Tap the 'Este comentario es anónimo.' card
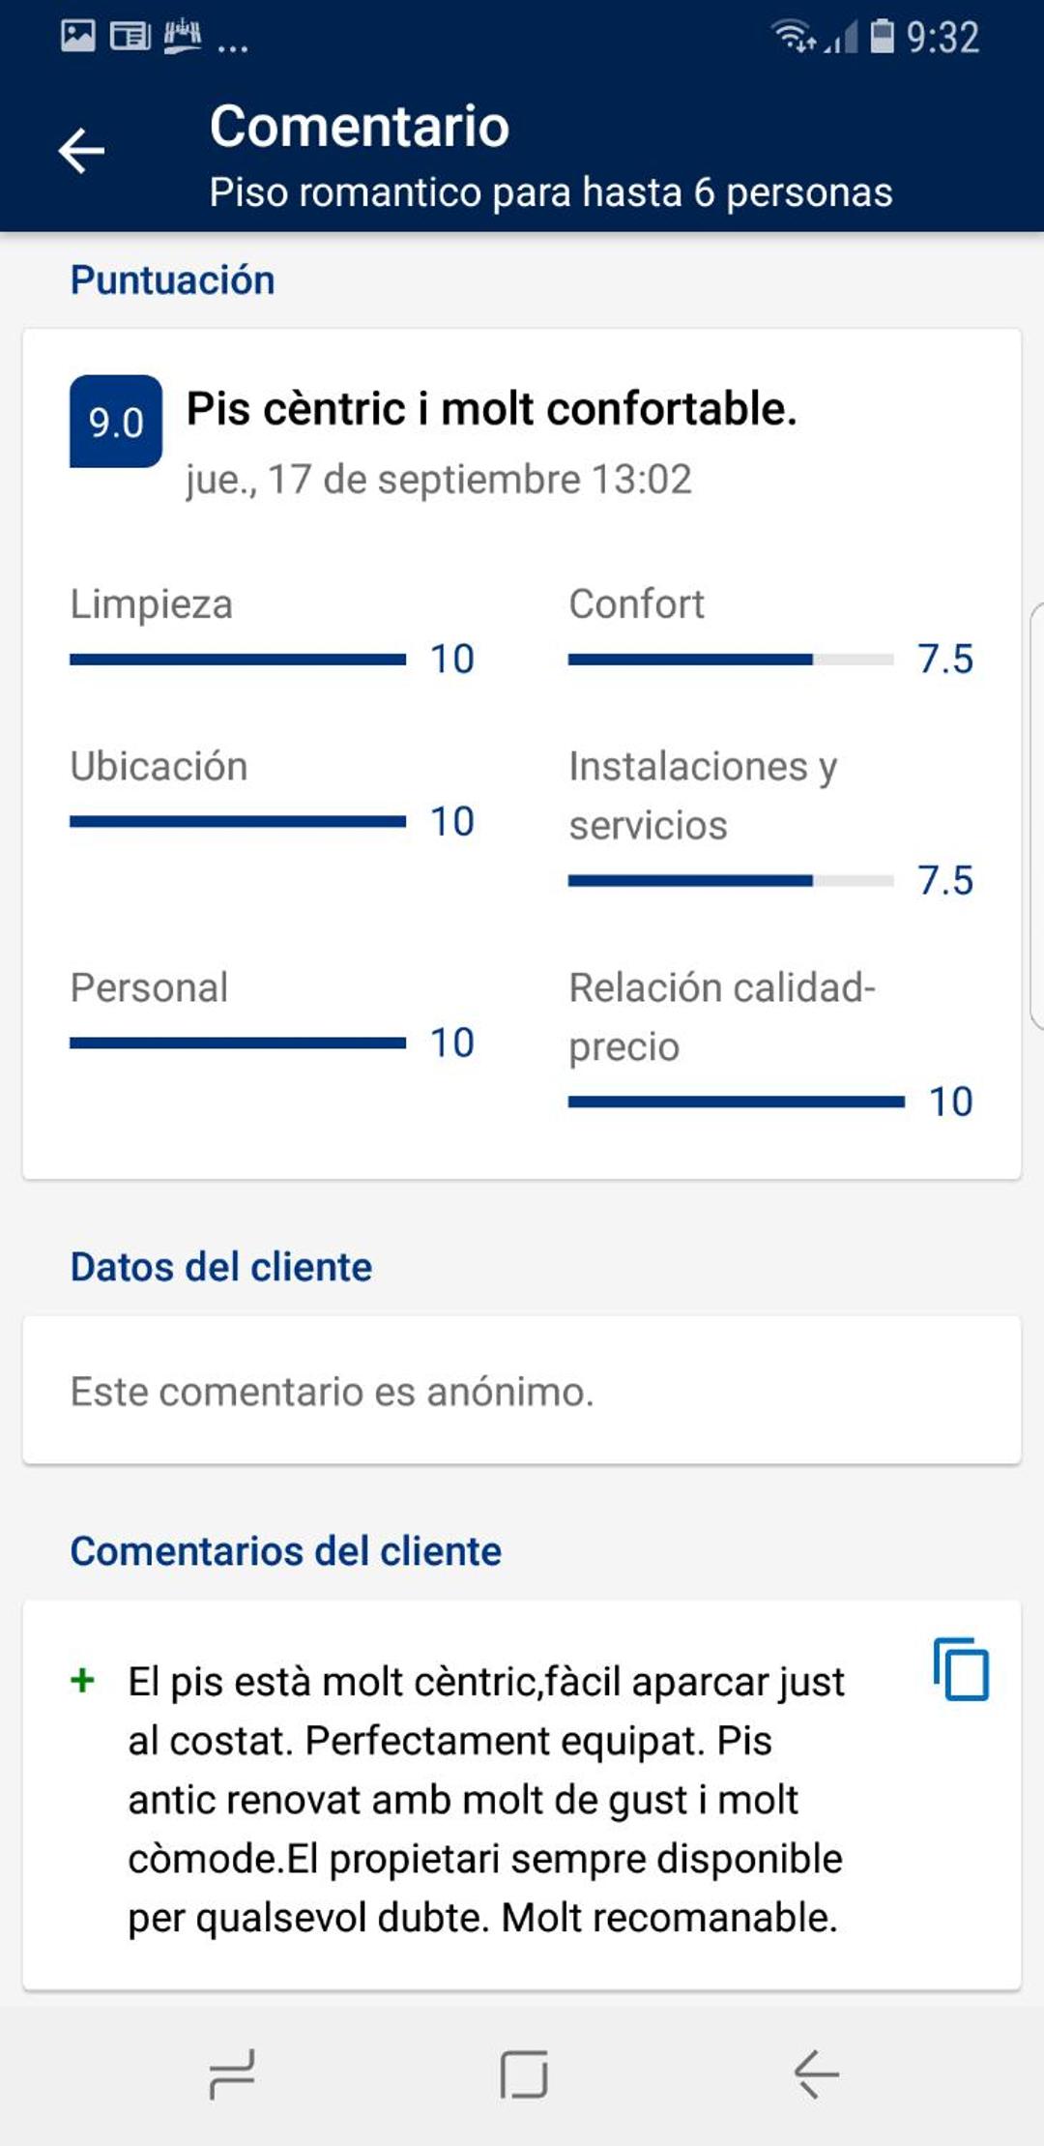Image resolution: width=1044 pixels, height=2146 pixels. pyautogui.click(x=522, y=1391)
